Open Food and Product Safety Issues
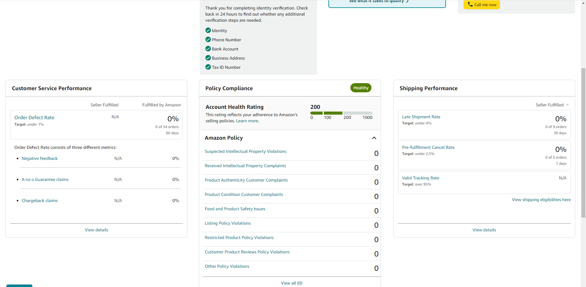Image resolution: width=586 pixels, height=287 pixels. click(235, 209)
